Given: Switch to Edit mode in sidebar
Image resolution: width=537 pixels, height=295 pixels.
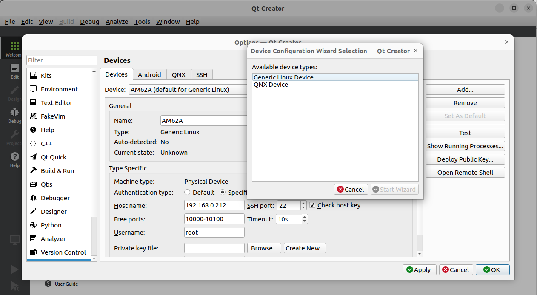Looking at the screenshot, I should tap(15, 71).
